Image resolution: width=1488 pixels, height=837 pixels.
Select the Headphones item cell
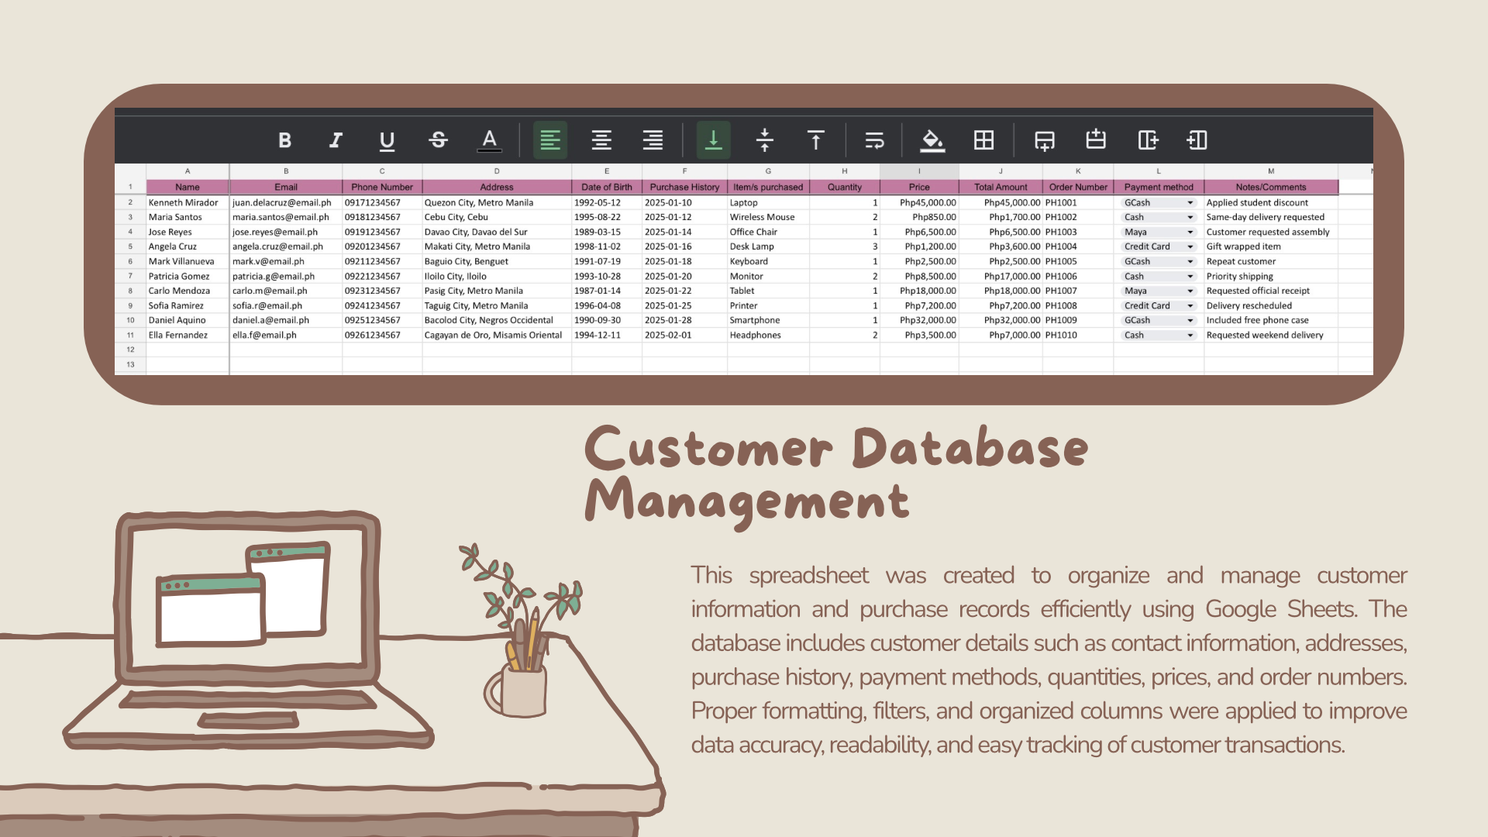point(768,336)
